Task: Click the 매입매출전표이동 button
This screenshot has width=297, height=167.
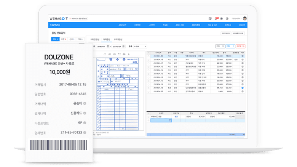Action: (x=238, y=34)
